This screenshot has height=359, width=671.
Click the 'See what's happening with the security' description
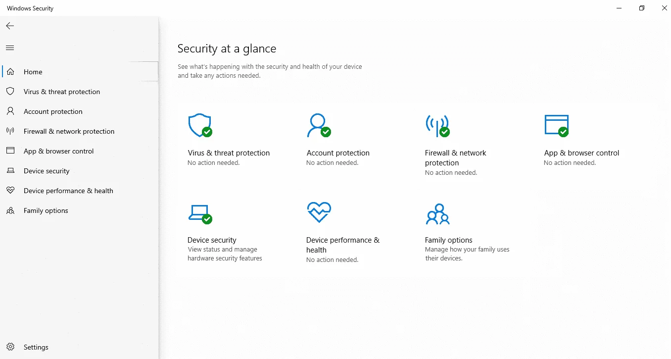(270, 71)
